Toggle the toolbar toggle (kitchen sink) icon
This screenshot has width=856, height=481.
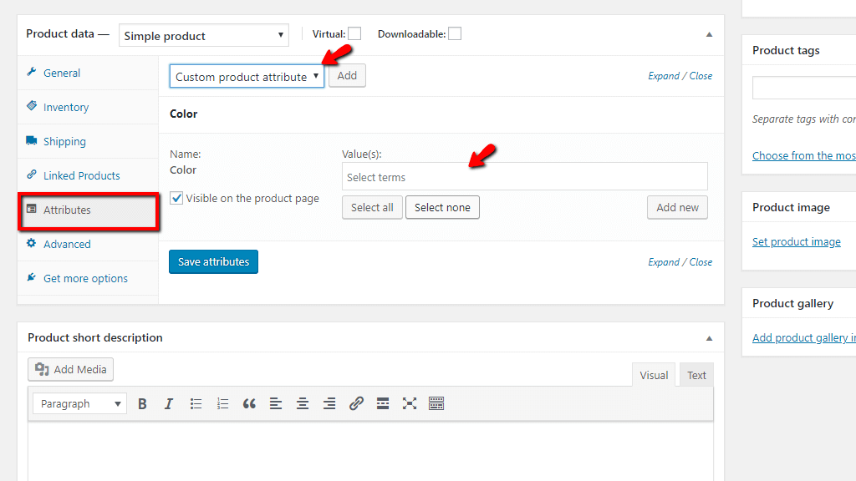[436, 403]
